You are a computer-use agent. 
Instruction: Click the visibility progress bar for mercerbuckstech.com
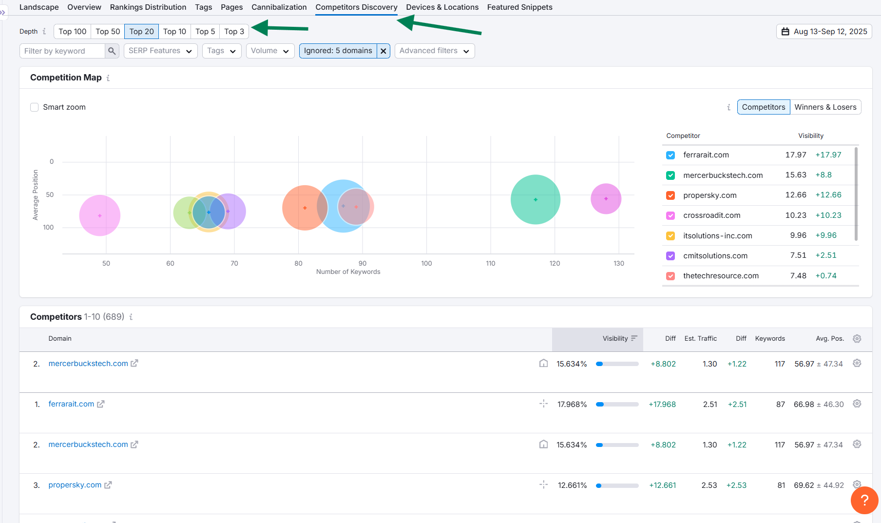coord(617,364)
